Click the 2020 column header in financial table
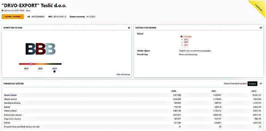 pyautogui.click(x=174, y=91)
